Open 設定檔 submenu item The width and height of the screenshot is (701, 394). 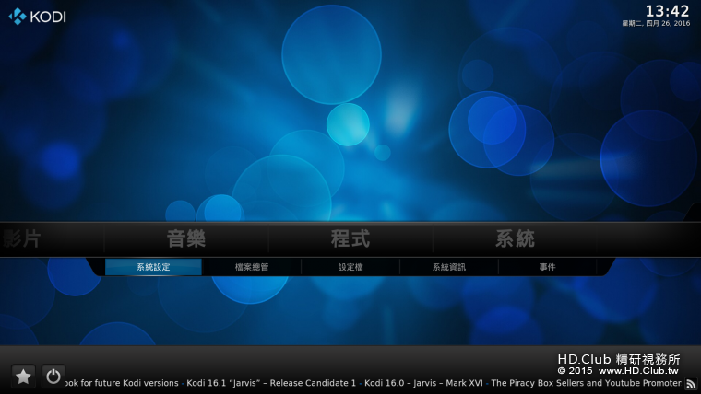350,267
